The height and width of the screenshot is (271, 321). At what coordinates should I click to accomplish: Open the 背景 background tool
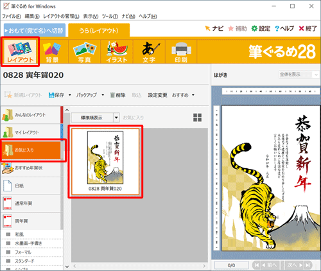[x=52, y=52]
